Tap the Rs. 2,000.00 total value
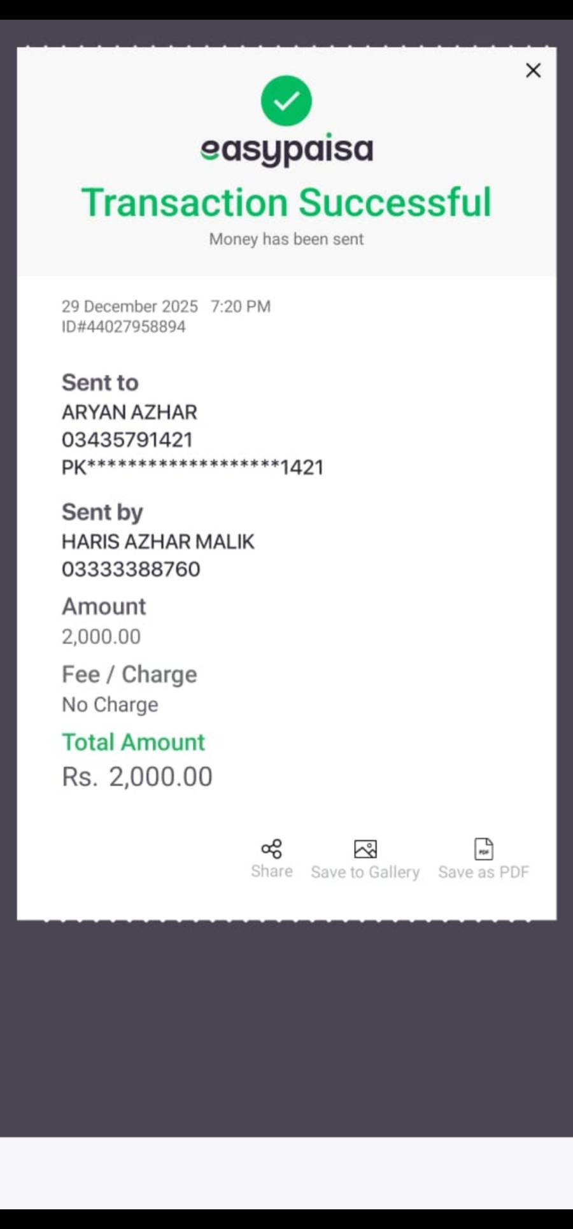The height and width of the screenshot is (1229, 573). 137,777
